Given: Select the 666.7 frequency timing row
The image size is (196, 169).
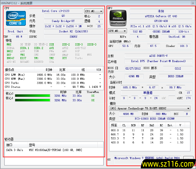Looking at the screenshot, I should tap(150, 134).
